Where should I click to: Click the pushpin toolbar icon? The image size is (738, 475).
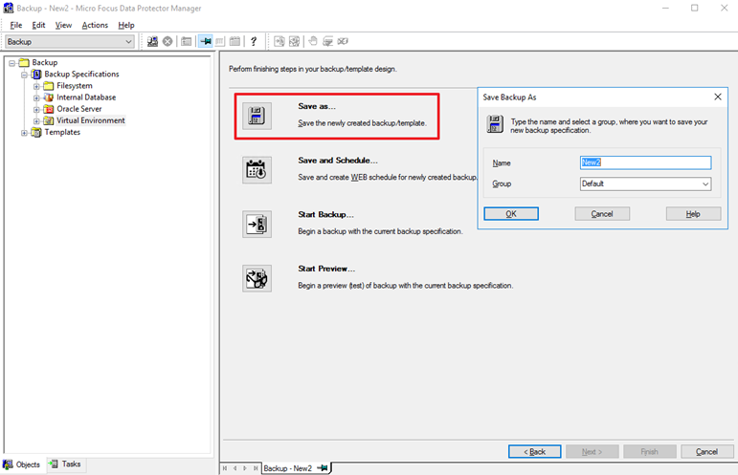(x=205, y=41)
